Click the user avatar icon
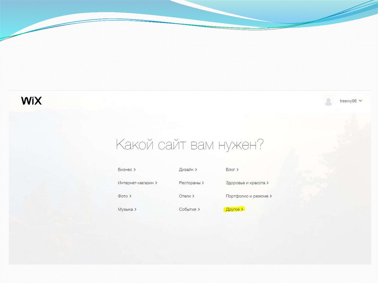This screenshot has width=378, height=283. point(328,101)
